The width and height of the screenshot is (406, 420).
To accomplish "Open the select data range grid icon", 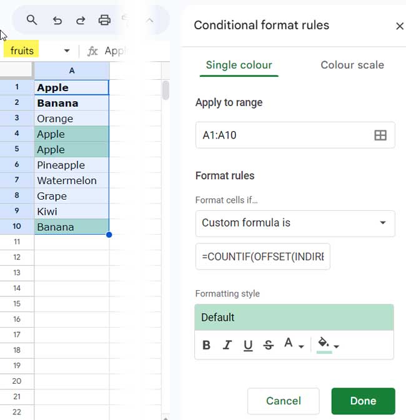I will (380, 135).
